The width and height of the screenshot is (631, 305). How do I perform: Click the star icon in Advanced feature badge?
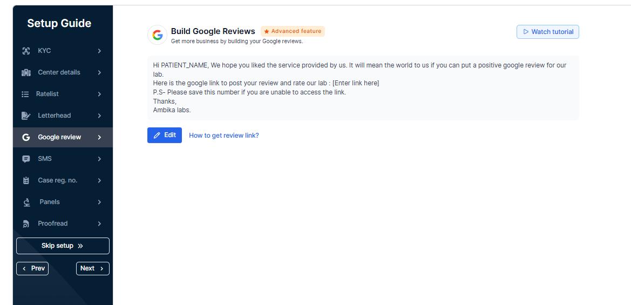[x=267, y=31]
